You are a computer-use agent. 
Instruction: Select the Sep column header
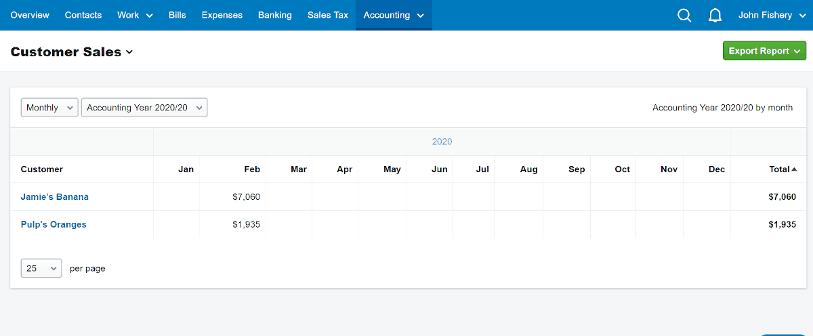[x=577, y=169]
